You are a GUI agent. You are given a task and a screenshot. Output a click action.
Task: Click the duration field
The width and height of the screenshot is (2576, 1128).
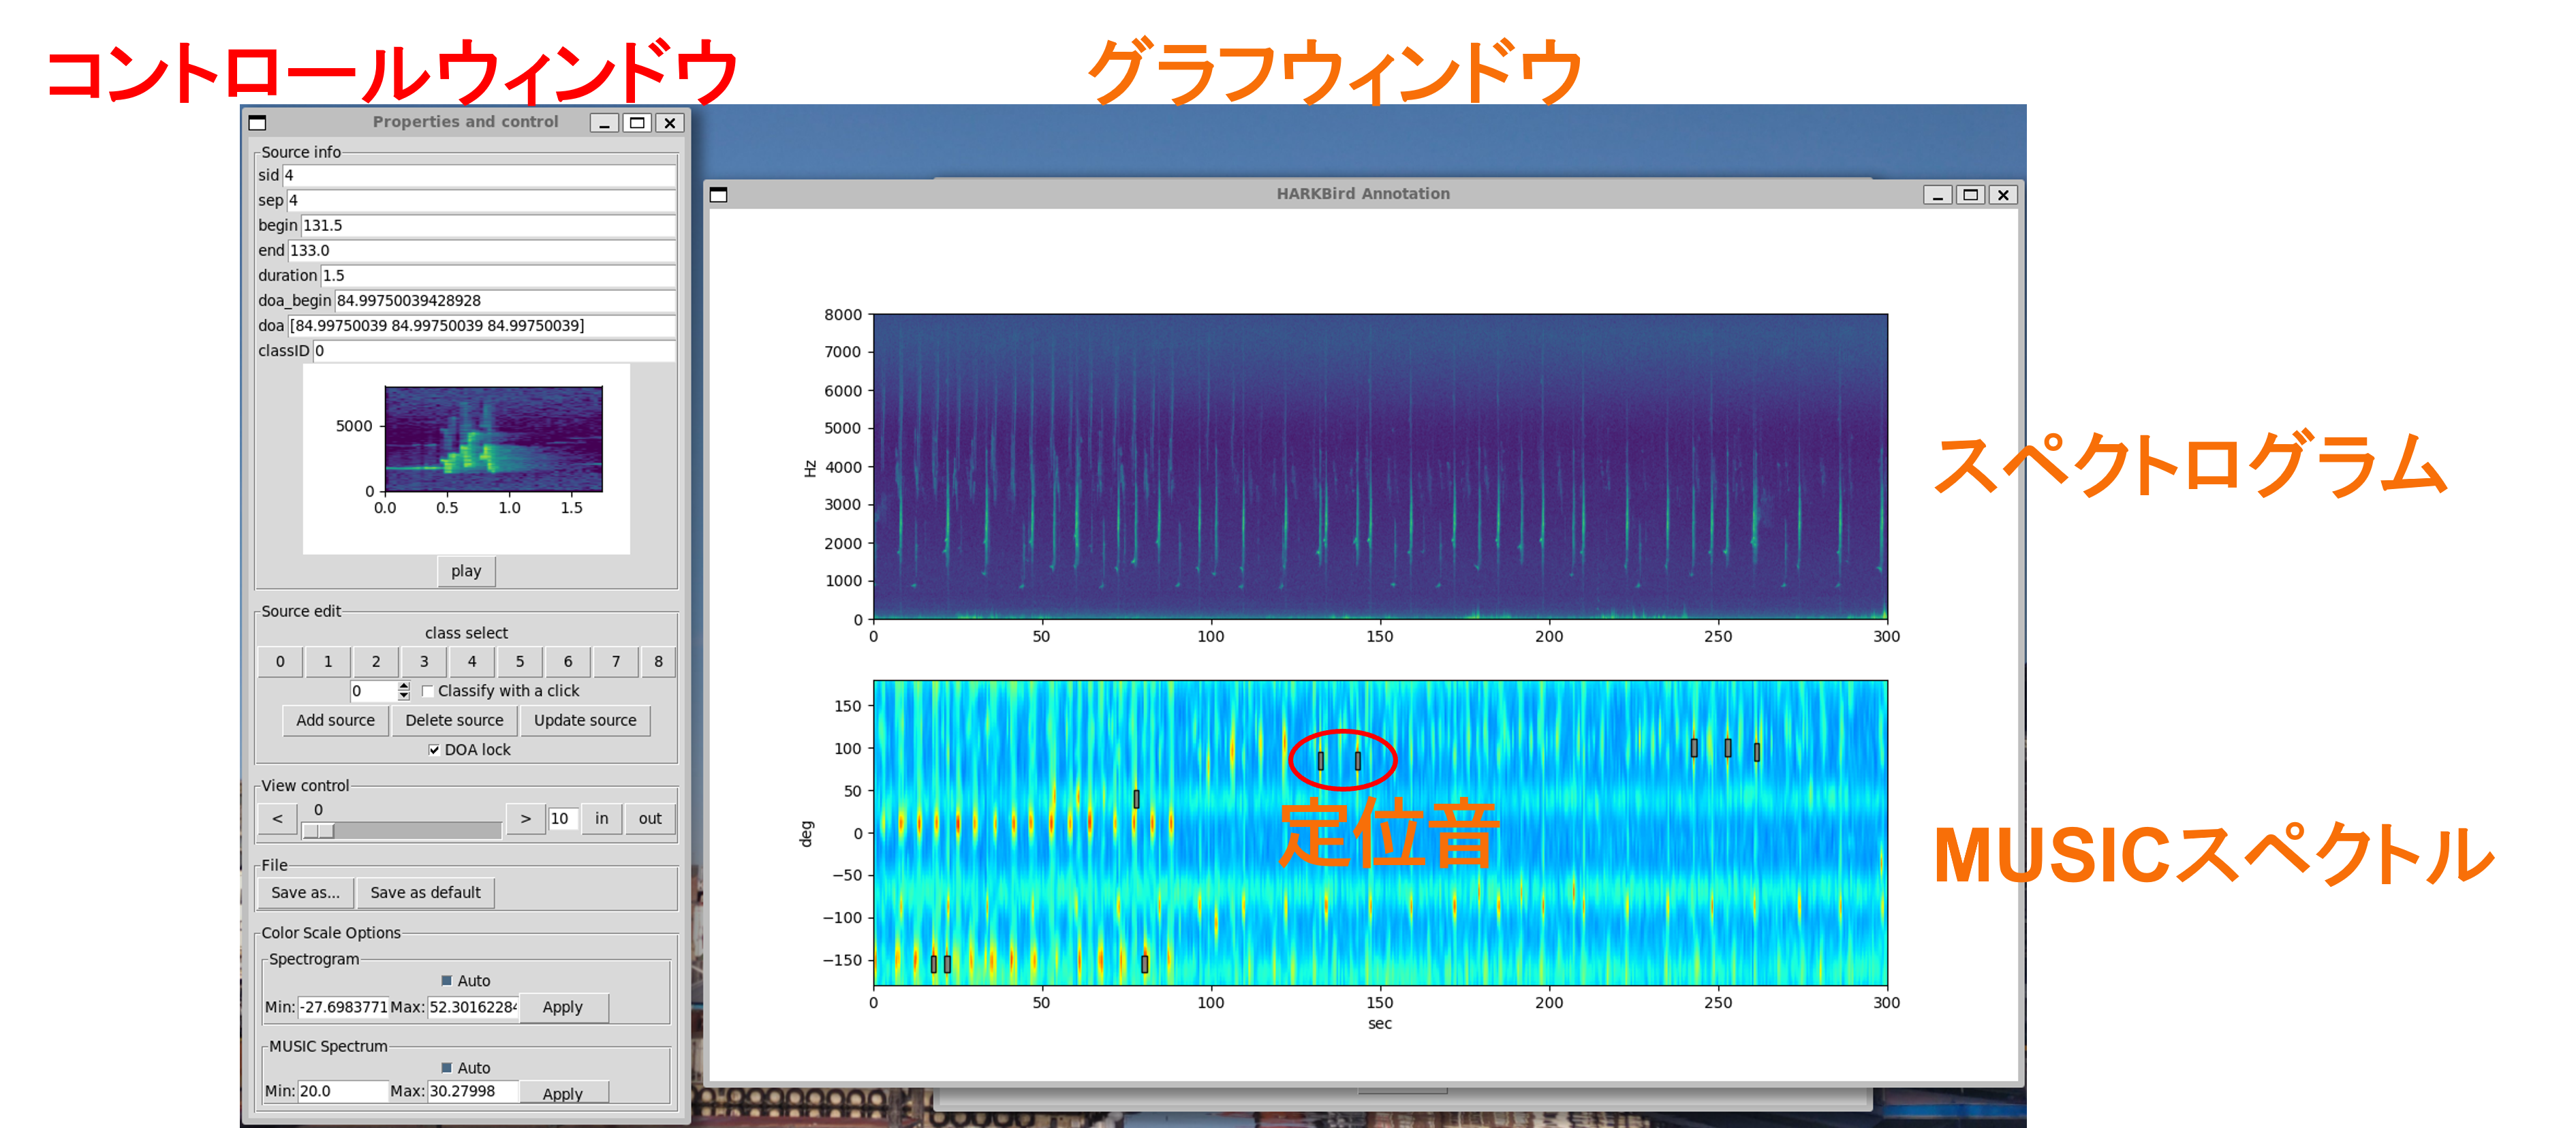click(498, 276)
